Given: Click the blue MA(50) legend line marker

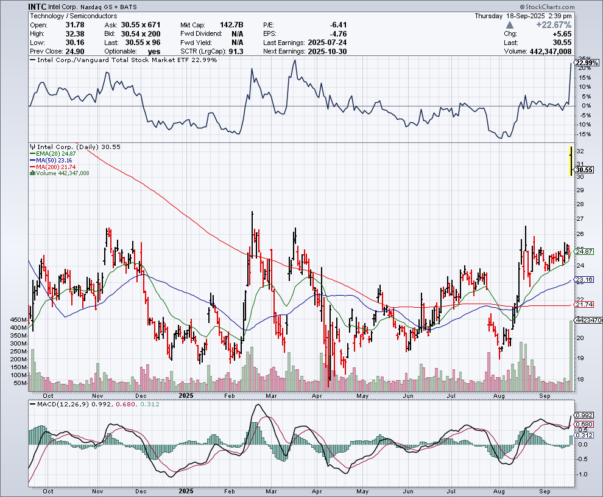Looking at the screenshot, I should 33,160.
